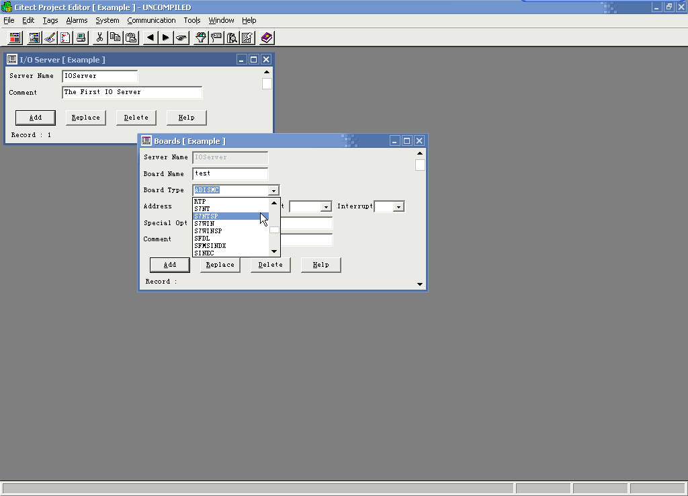
Task: Click the computer monitor toolbar icon
Action: 81,38
